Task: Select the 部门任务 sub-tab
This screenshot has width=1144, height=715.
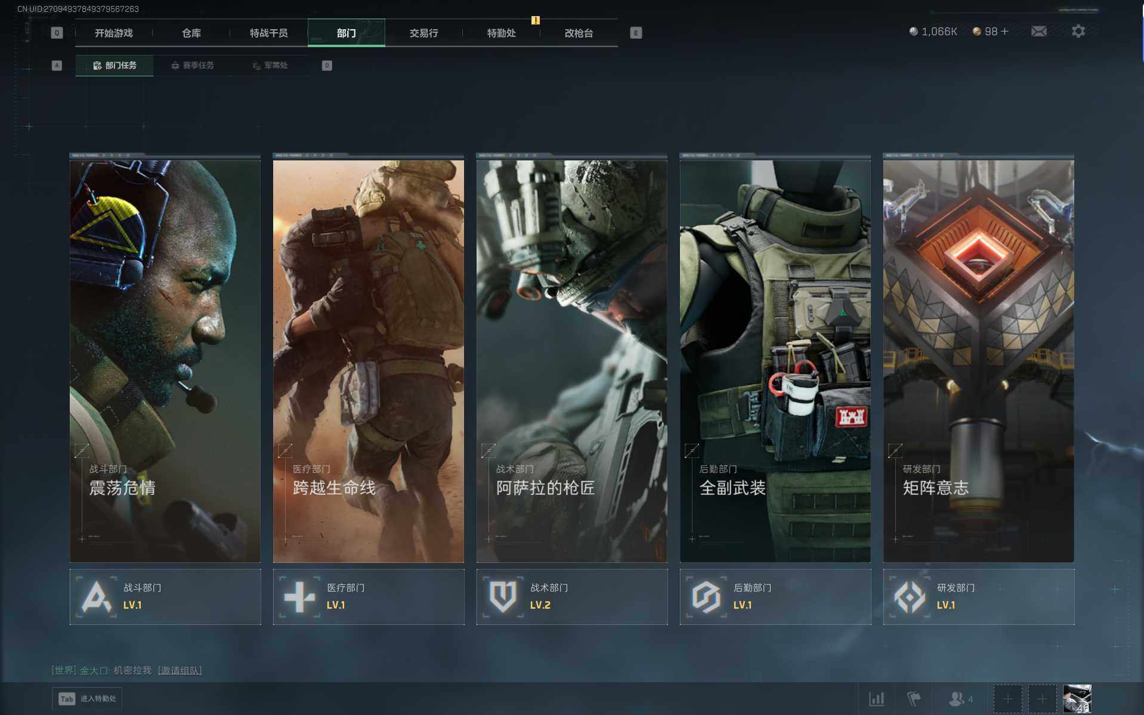Action: [x=115, y=66]
